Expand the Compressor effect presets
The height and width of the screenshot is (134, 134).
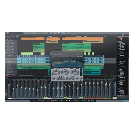(118, 42)
